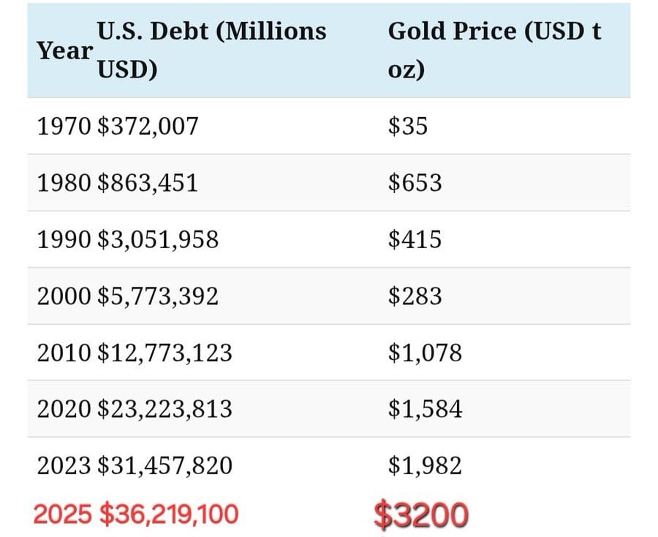Select the 1970 year cell
The height and width of the screenshot is (537, 658).
click(x=64, y=126)
